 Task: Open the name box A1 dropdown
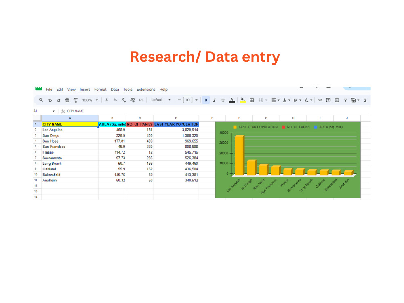click(54, 111)
